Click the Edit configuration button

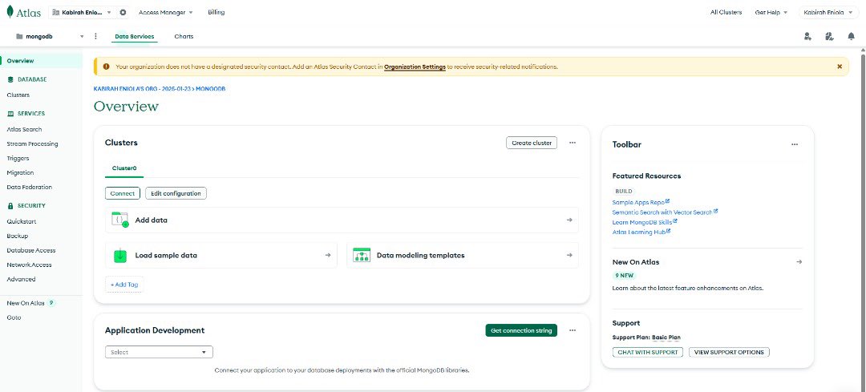(x=176, y=193)
